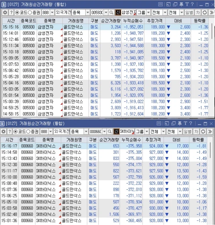The width and height of the screenshot is (215, 225).
Task: Select the 15:15:16 Samsung Electronics row
Action: (x=105, y=27)
